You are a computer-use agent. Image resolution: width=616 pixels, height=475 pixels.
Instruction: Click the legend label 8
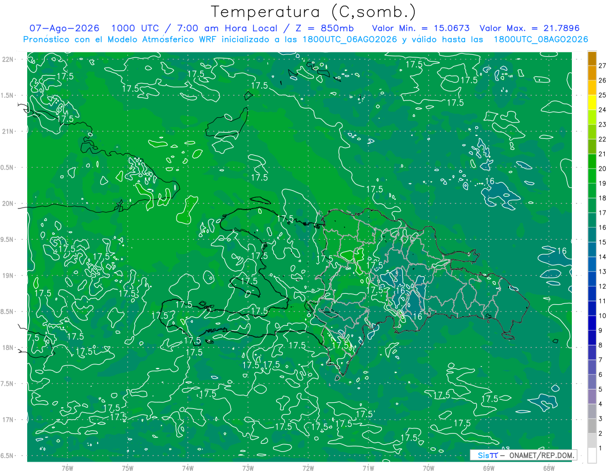(x=600, y=345)
